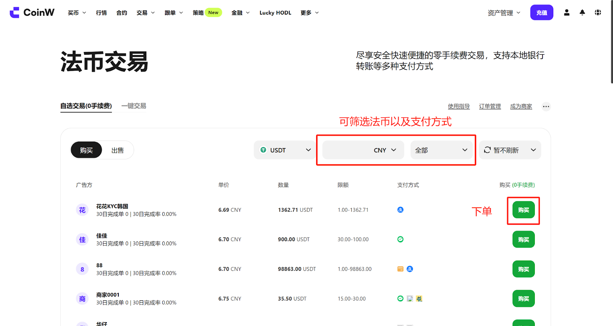This screenshot has height=326, width=613.
Task: Click the CoinW logo
Action: [32, 13]
